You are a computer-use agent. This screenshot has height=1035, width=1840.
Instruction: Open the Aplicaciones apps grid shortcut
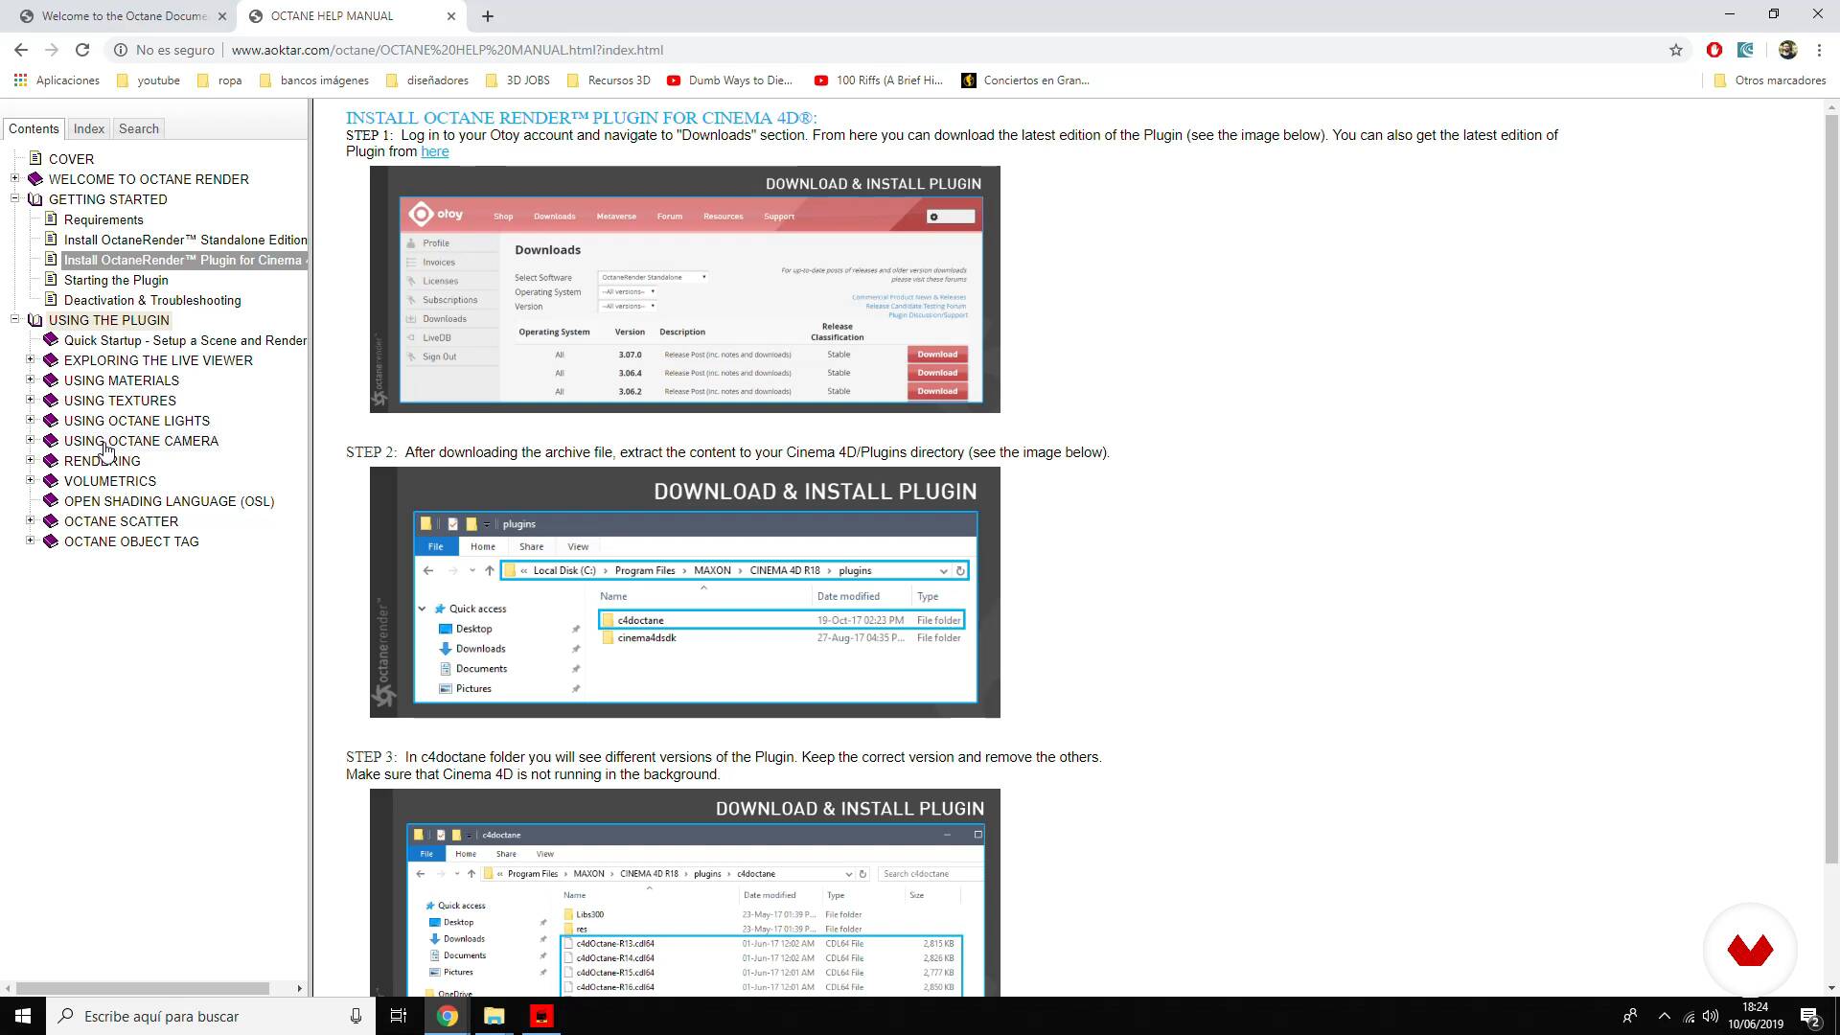[x=57, y=80]
